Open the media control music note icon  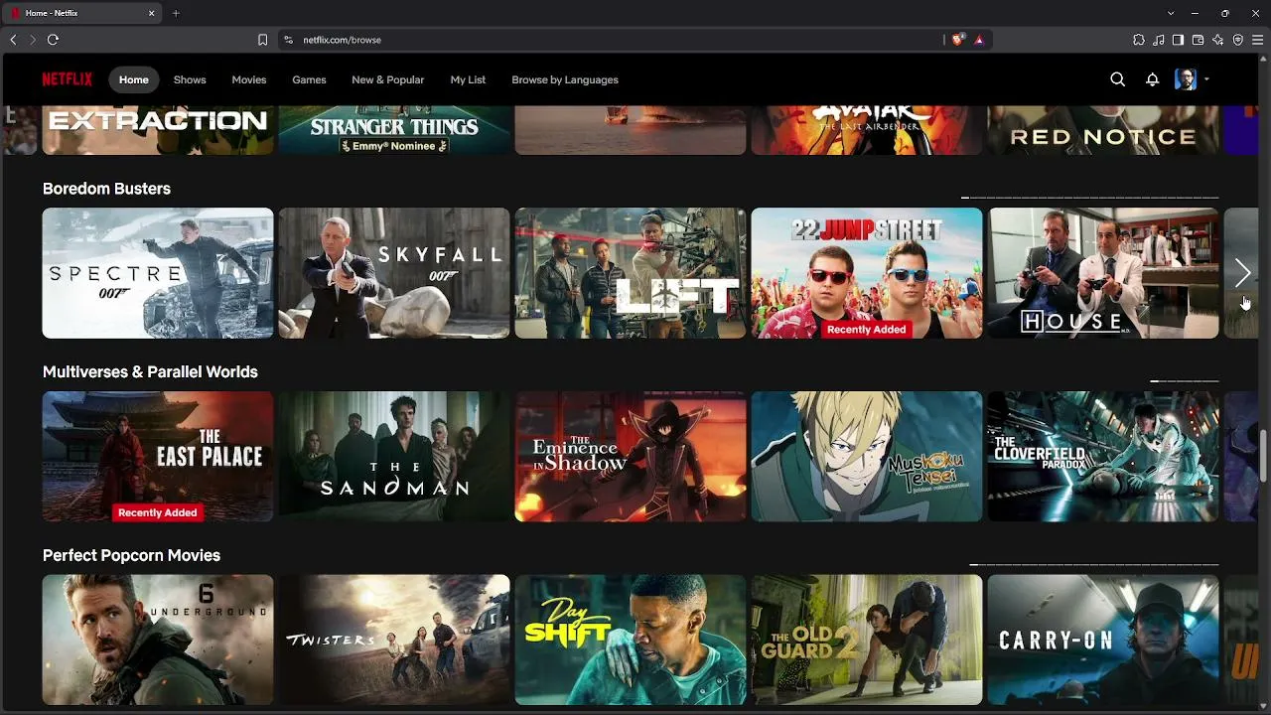point(1159,40)
